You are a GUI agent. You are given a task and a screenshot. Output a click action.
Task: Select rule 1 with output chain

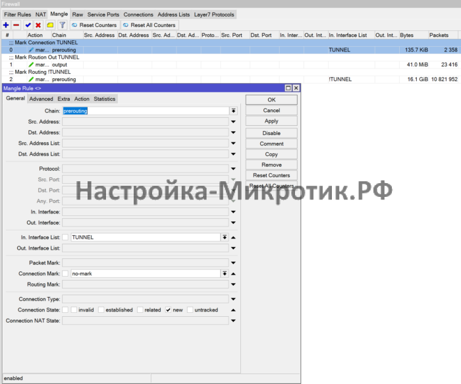230,65
